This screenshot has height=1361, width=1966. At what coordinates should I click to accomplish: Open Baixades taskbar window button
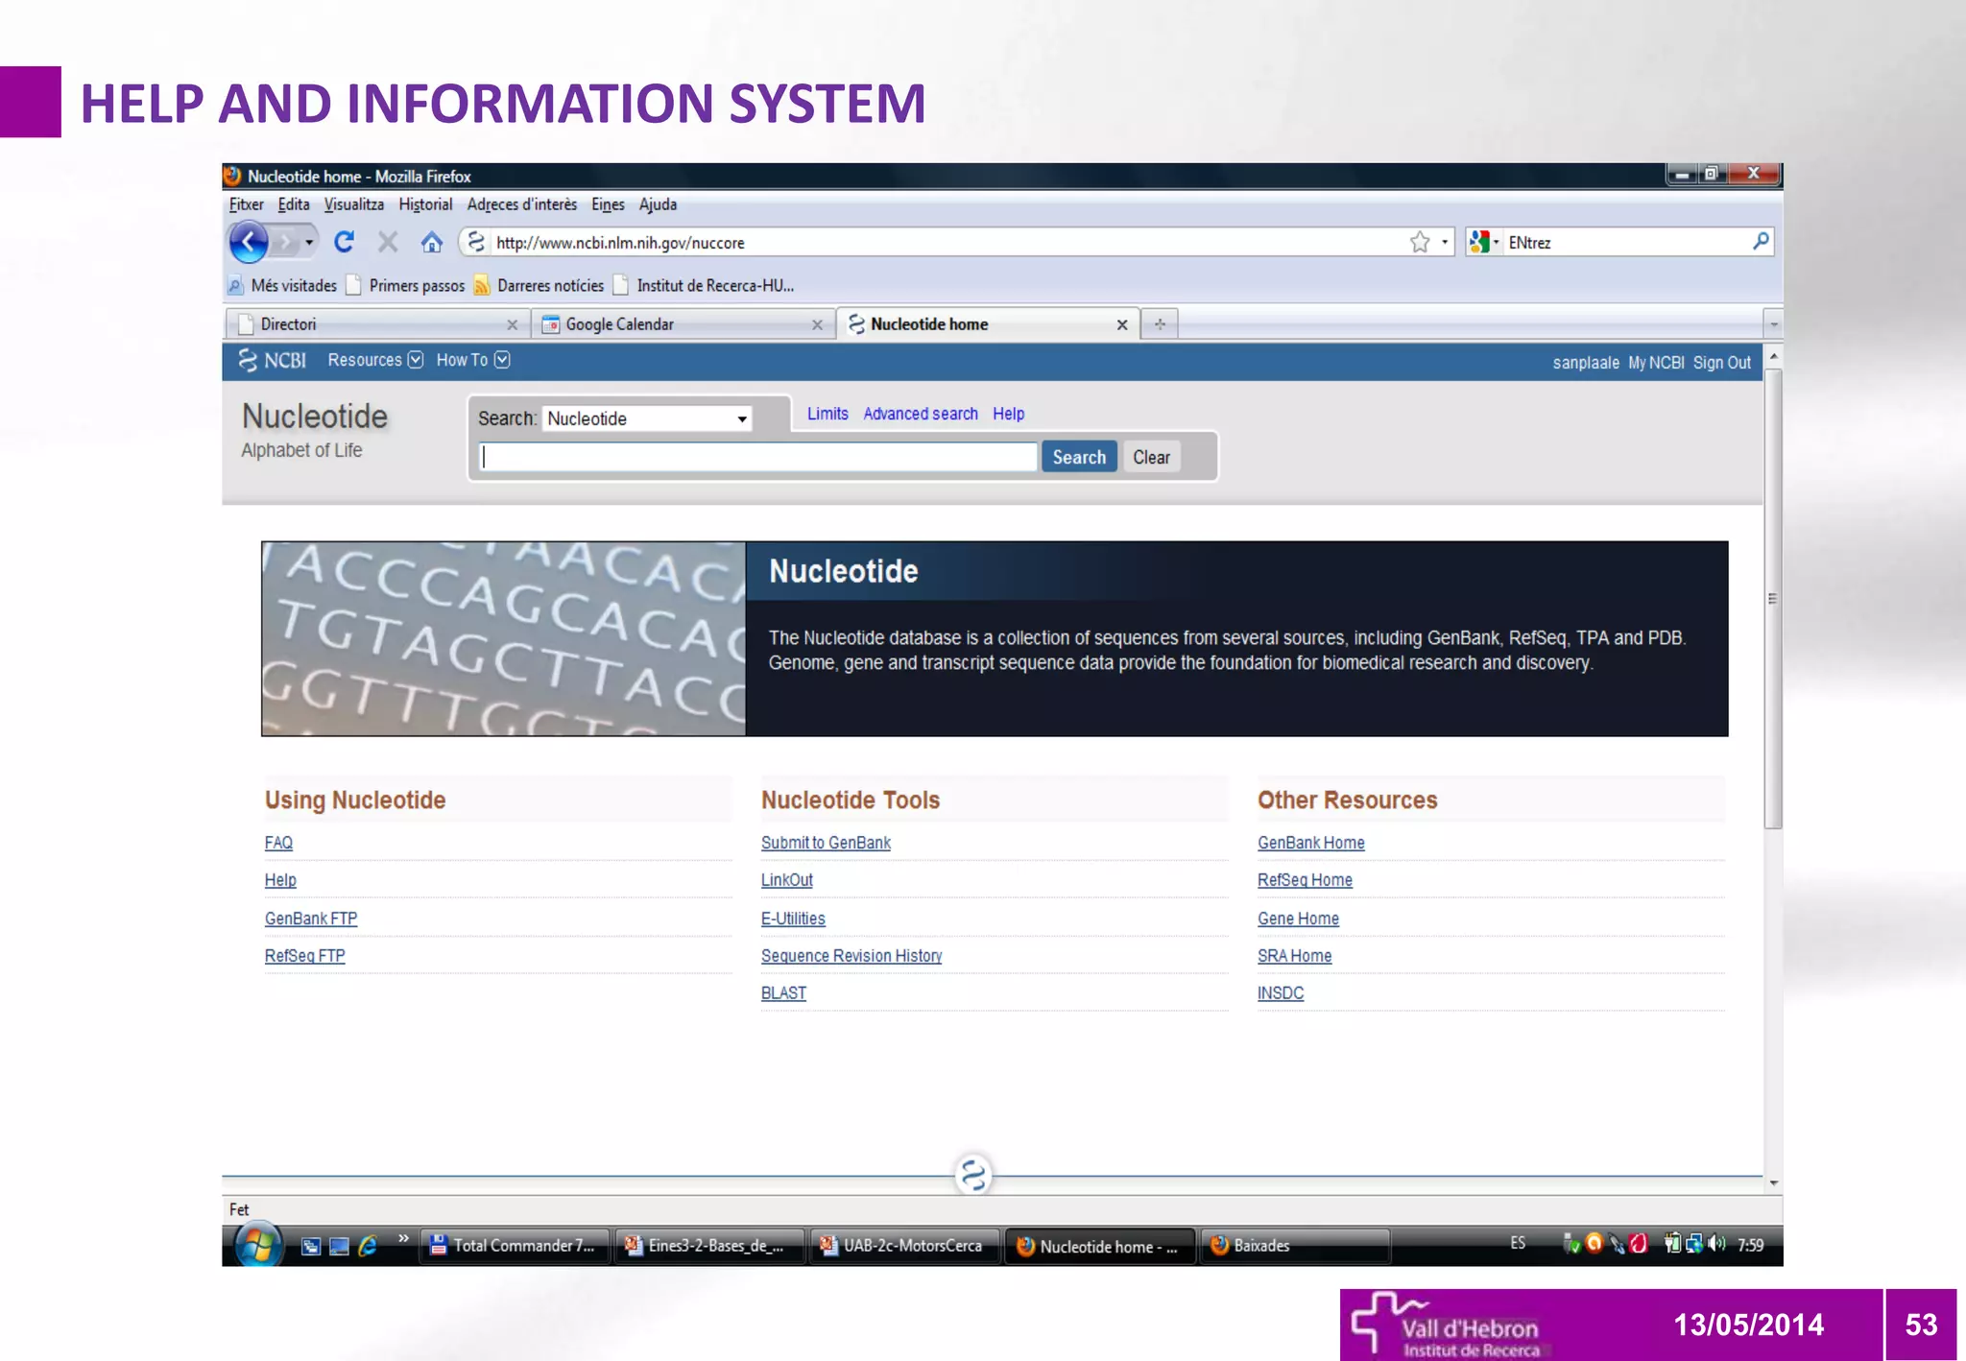click(1295, 1246)
